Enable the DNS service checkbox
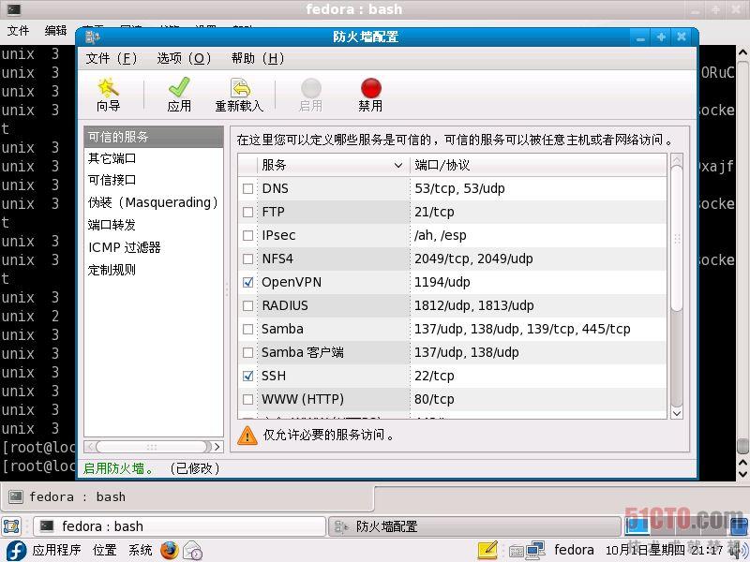 pyautogui.click(x=247, y=188)
